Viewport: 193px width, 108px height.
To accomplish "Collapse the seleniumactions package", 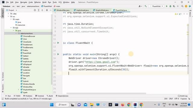I will click(16, 33).
